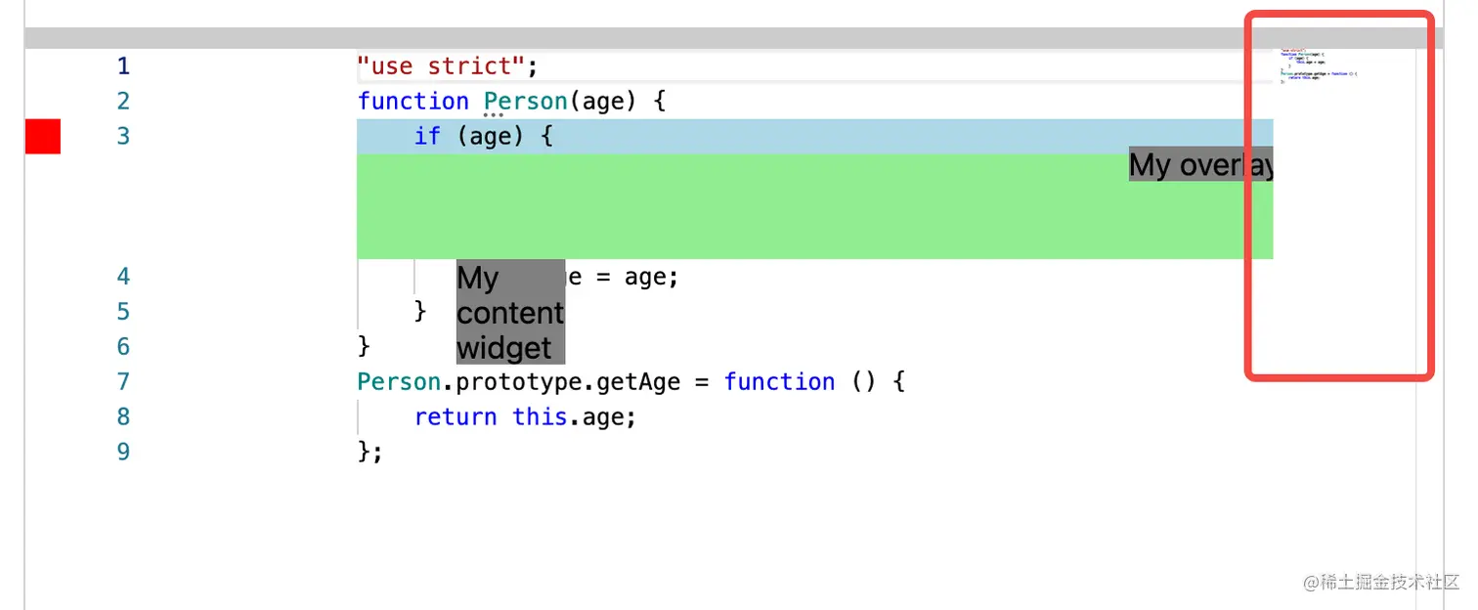The image size is (1478, 610).
Task: Click the red glyph margin marker on line 3
Action: [43, 136]
